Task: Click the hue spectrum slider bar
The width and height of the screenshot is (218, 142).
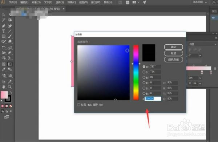Action: pyautogui.click(x=136, y=72)
